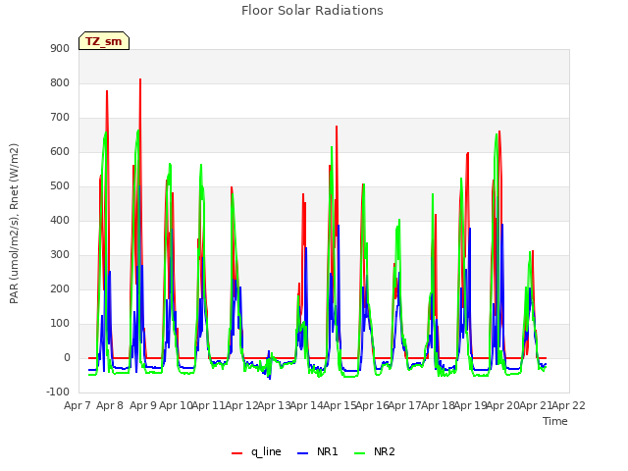Viewport: 628px width, 471px height.
Task: Click the Apr 9 x-axis tick label
Action: coord(143,405)
